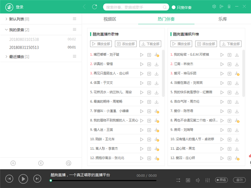
Task: Download paid track 学猫叫
Action: [x=157, y=111]
